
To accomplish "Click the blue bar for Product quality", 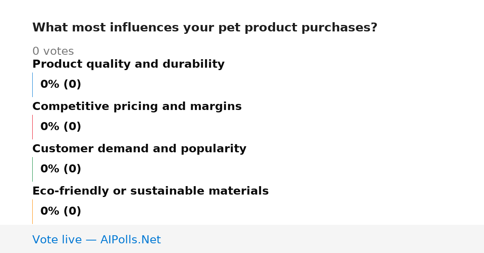I will click(32, 85).
